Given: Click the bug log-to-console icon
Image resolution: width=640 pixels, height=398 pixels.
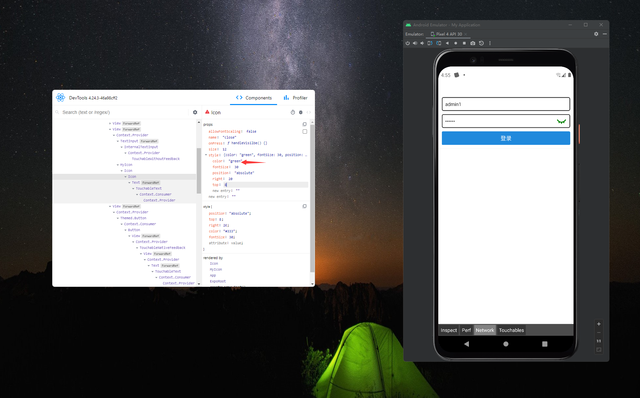Looking at the screenshot, I should click(x=300, y=112).
